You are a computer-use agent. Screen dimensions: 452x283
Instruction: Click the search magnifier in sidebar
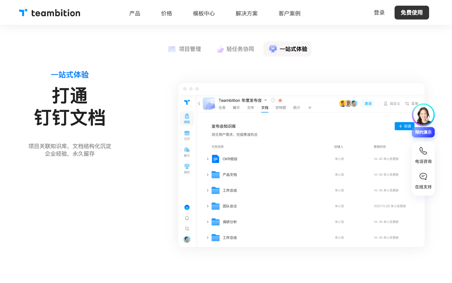tap(187, 229)
